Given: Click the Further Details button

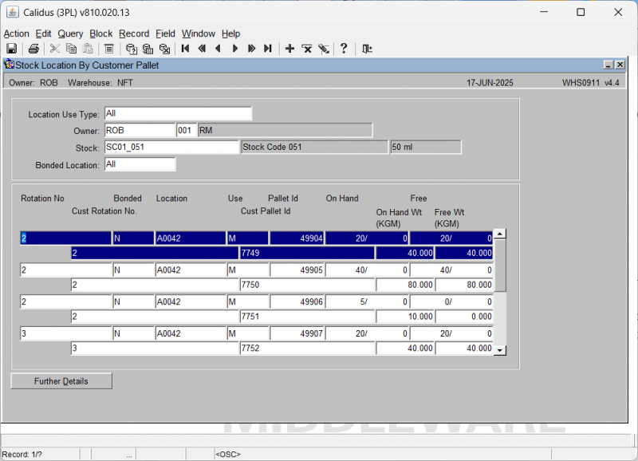Looking at the screenshot, I should [61, 381].
